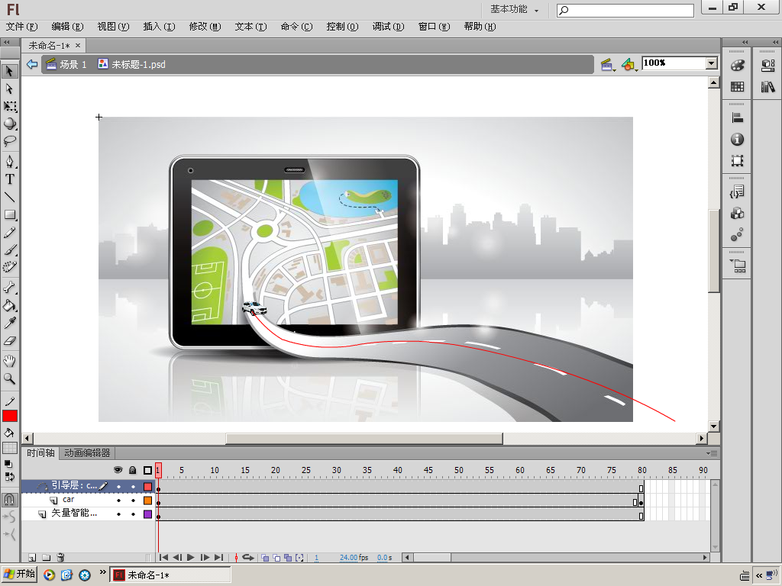
Task: Delete layer using timeline trash icon
Action: pyautogui.click(x=60, y=558)
